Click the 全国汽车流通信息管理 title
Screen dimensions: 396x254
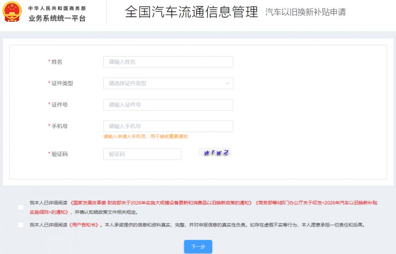(x=191, y=12)
